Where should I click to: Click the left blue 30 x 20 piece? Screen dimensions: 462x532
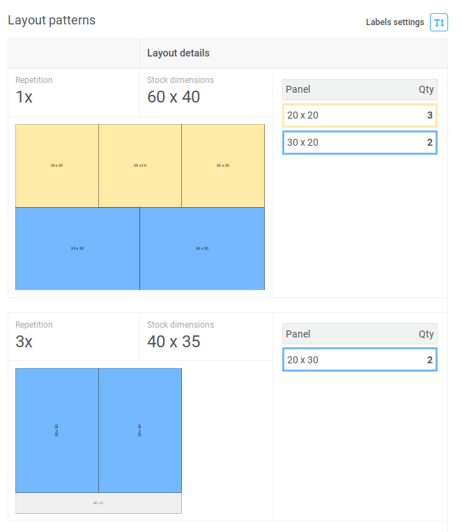pyautogui.click(x=77, y=249)
